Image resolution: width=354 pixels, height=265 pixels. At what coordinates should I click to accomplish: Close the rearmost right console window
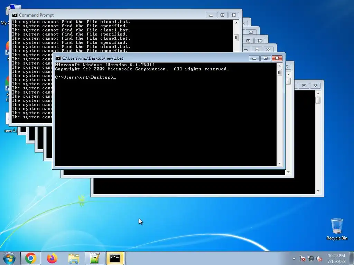pyautogui.click(x=315, y=86)
